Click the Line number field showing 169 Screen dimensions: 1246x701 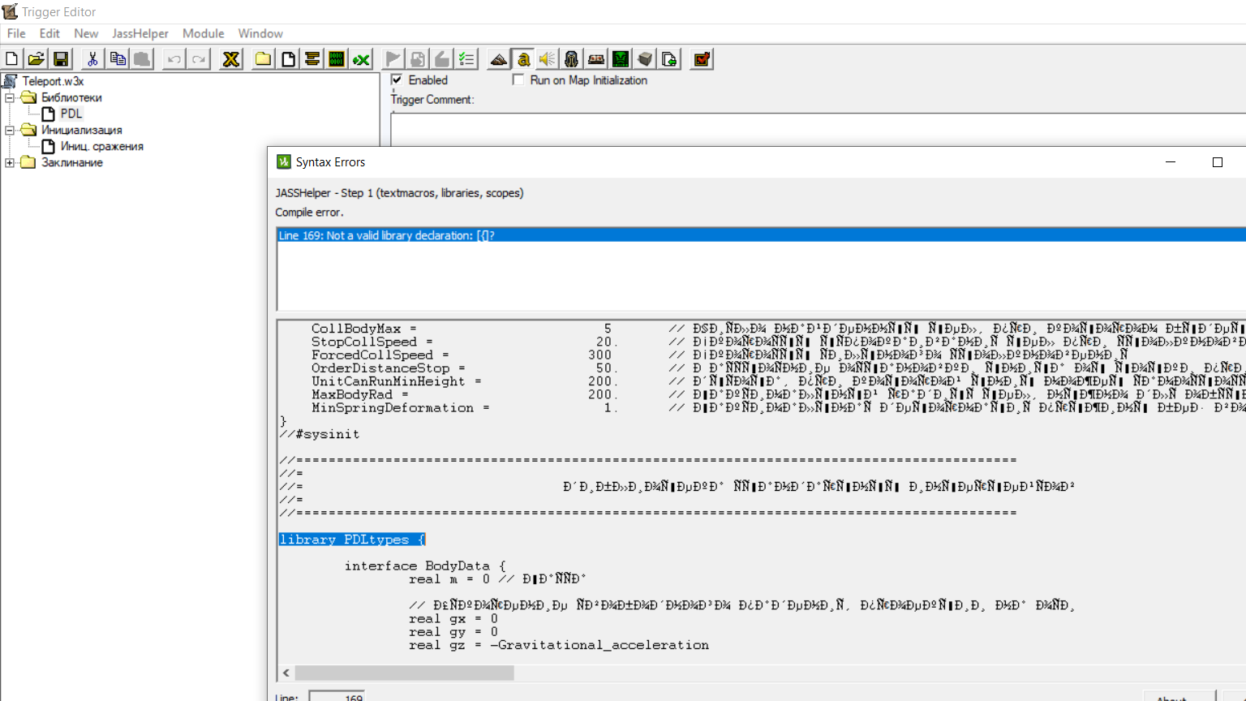coord(337,697)
